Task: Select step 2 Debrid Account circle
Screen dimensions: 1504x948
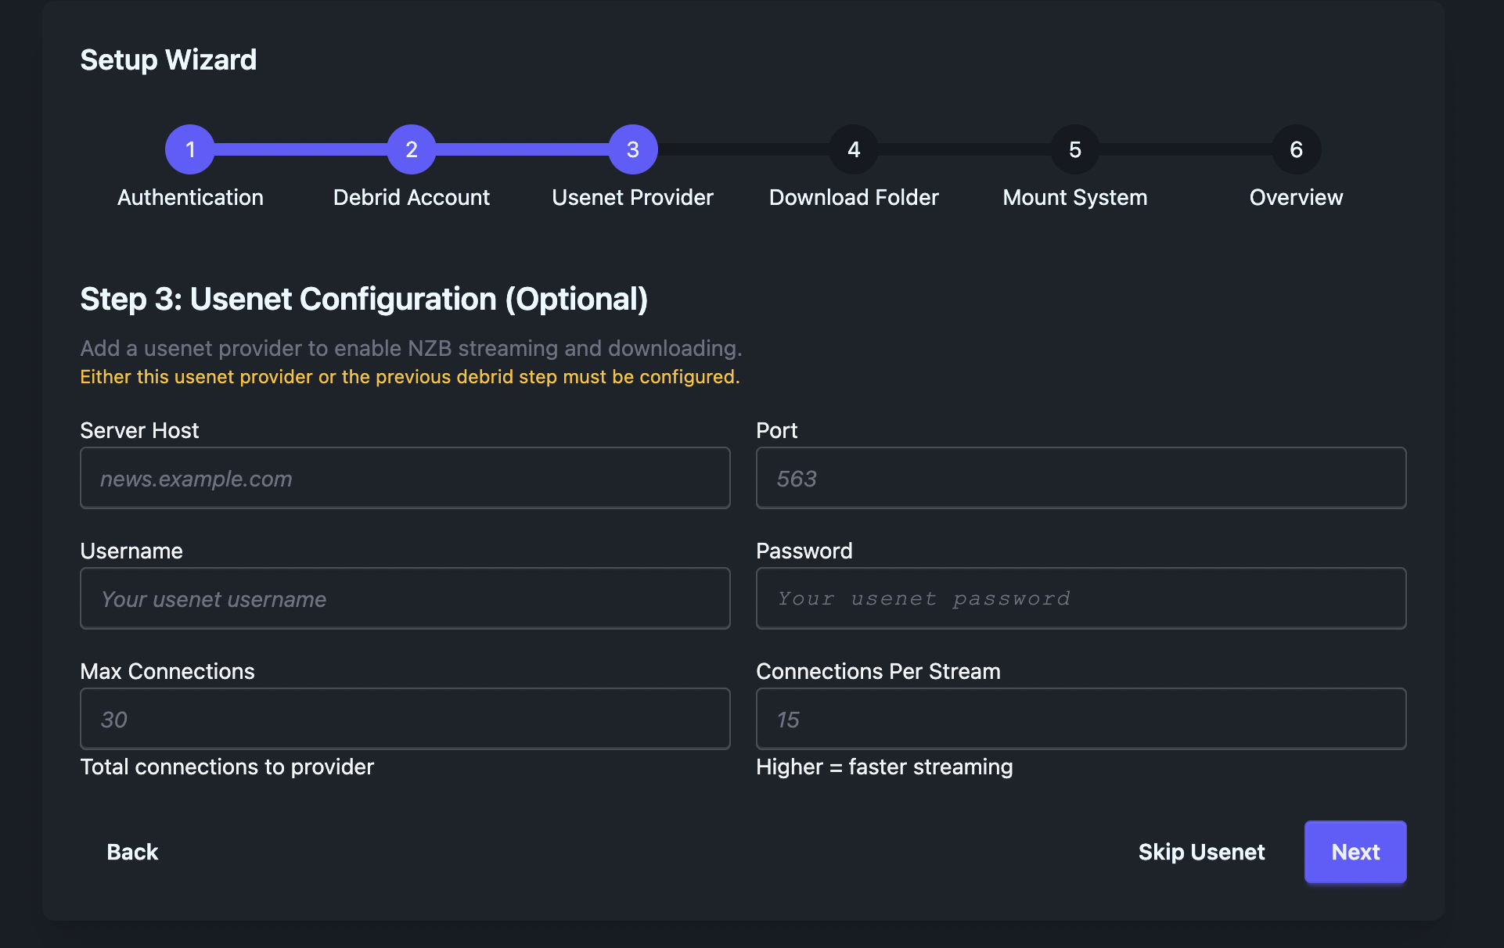Action: [x=411, y=149]
